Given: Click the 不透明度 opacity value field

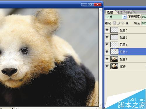Looking at the screenshot, I should click(x=144, y=17).
